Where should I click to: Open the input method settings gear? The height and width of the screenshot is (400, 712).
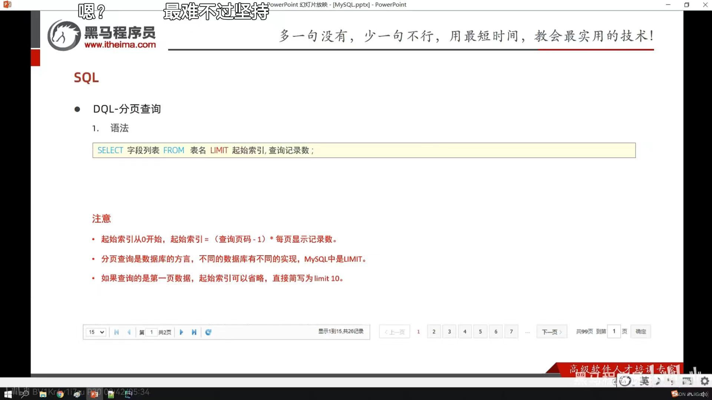(x=705, y=381)
